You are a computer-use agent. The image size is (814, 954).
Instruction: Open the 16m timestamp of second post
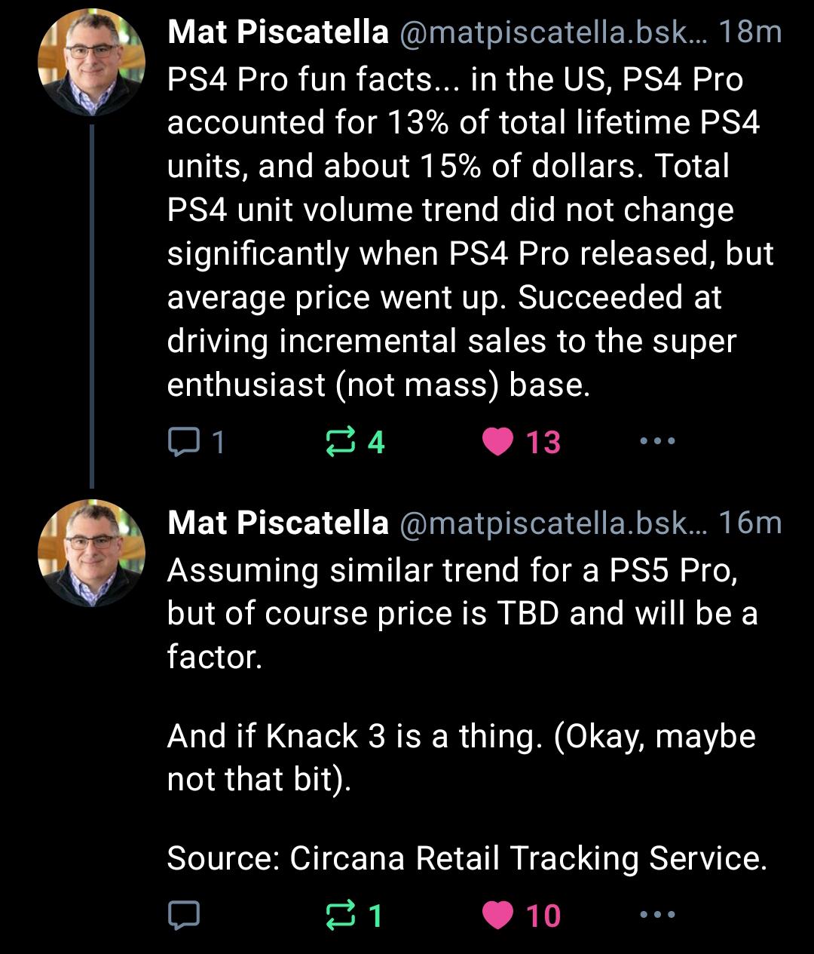(x=749, y=523)
